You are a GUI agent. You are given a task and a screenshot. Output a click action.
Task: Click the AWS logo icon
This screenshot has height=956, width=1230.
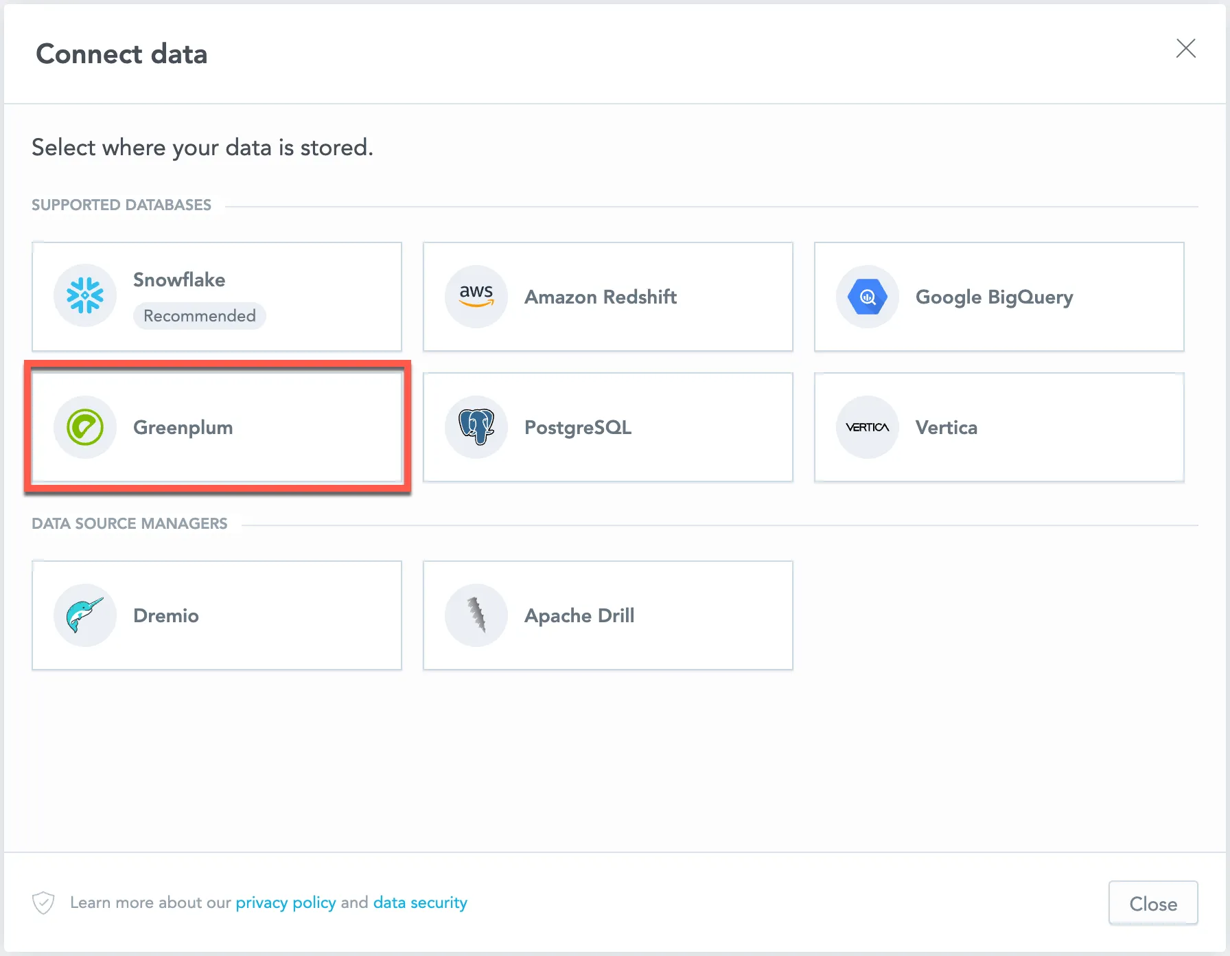[476, 296]
